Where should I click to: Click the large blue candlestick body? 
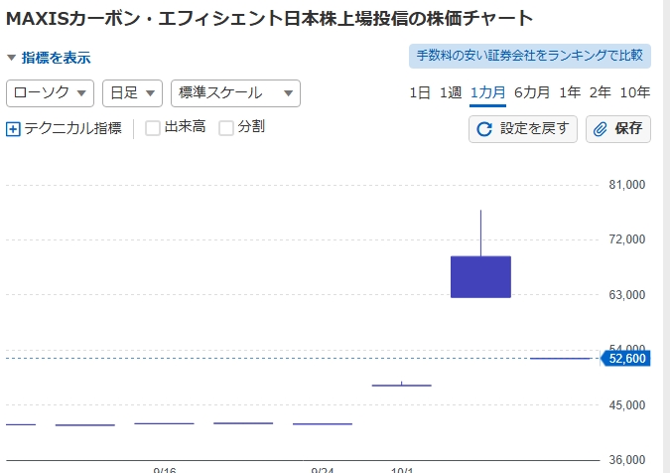point(480,277)
